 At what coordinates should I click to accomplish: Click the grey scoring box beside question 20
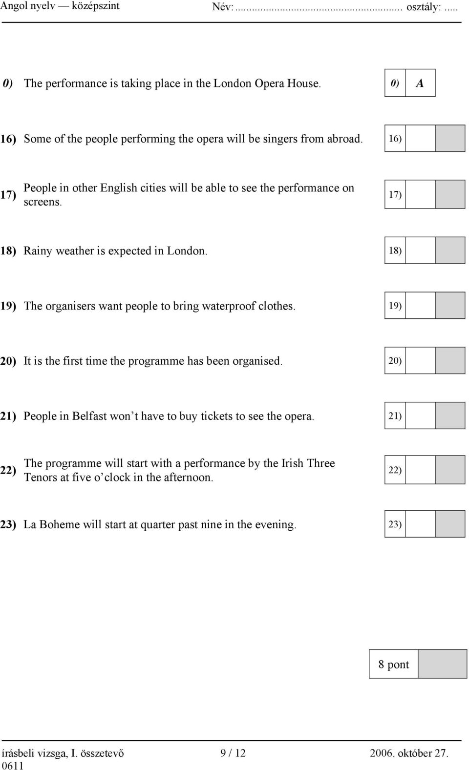[x=450, y=361]
